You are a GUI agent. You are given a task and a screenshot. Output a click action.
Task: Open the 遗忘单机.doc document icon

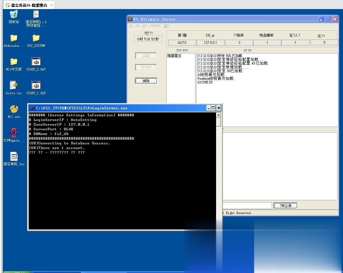tap(14, 159)
